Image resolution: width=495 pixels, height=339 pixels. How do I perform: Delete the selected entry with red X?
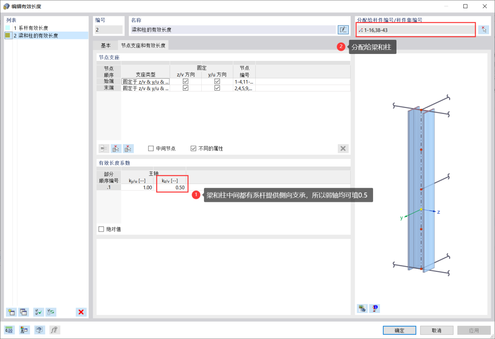pos(81,312)
